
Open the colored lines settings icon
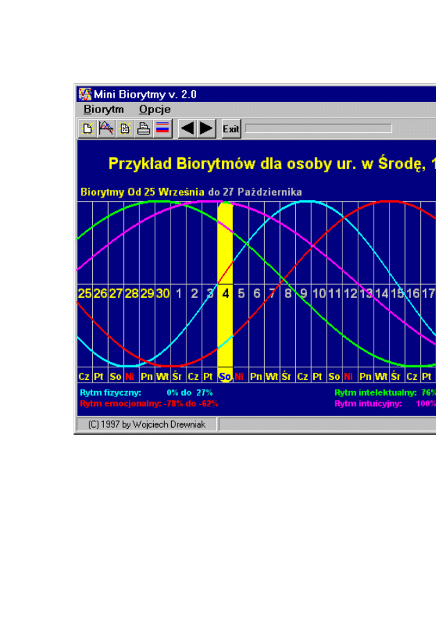coord(162,128)
